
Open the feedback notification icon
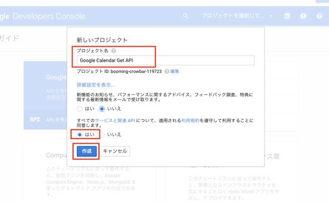coord(303,16)
